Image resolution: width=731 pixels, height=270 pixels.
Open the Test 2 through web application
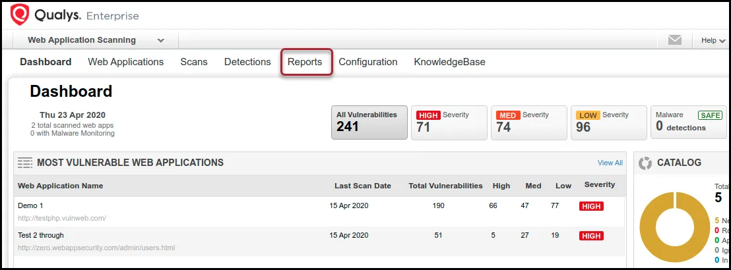(x=40, y=235)
